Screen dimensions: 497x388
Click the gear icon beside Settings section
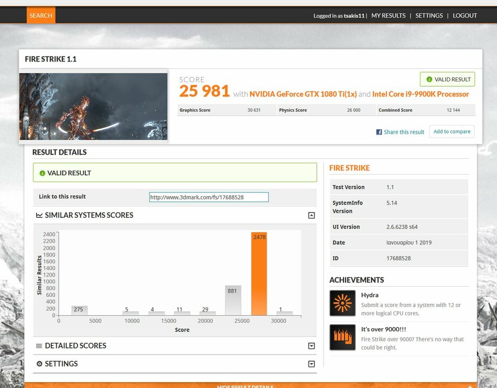[39, 364]
